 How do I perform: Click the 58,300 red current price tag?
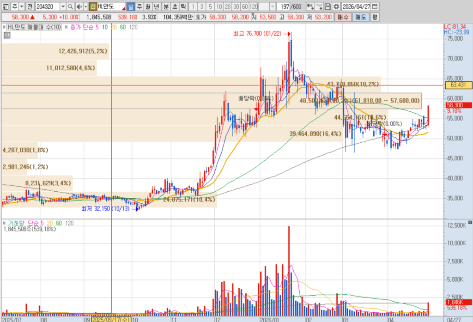pos(458,105)
